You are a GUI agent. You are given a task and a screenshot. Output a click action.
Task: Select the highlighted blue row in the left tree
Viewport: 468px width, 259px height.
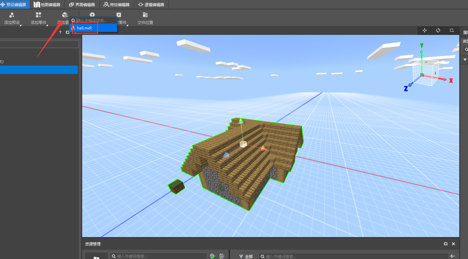tap(39, 70)
